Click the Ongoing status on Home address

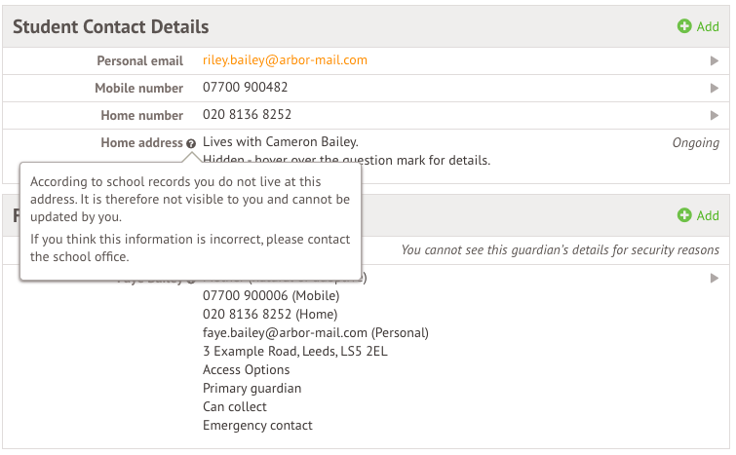click(695, 143)
